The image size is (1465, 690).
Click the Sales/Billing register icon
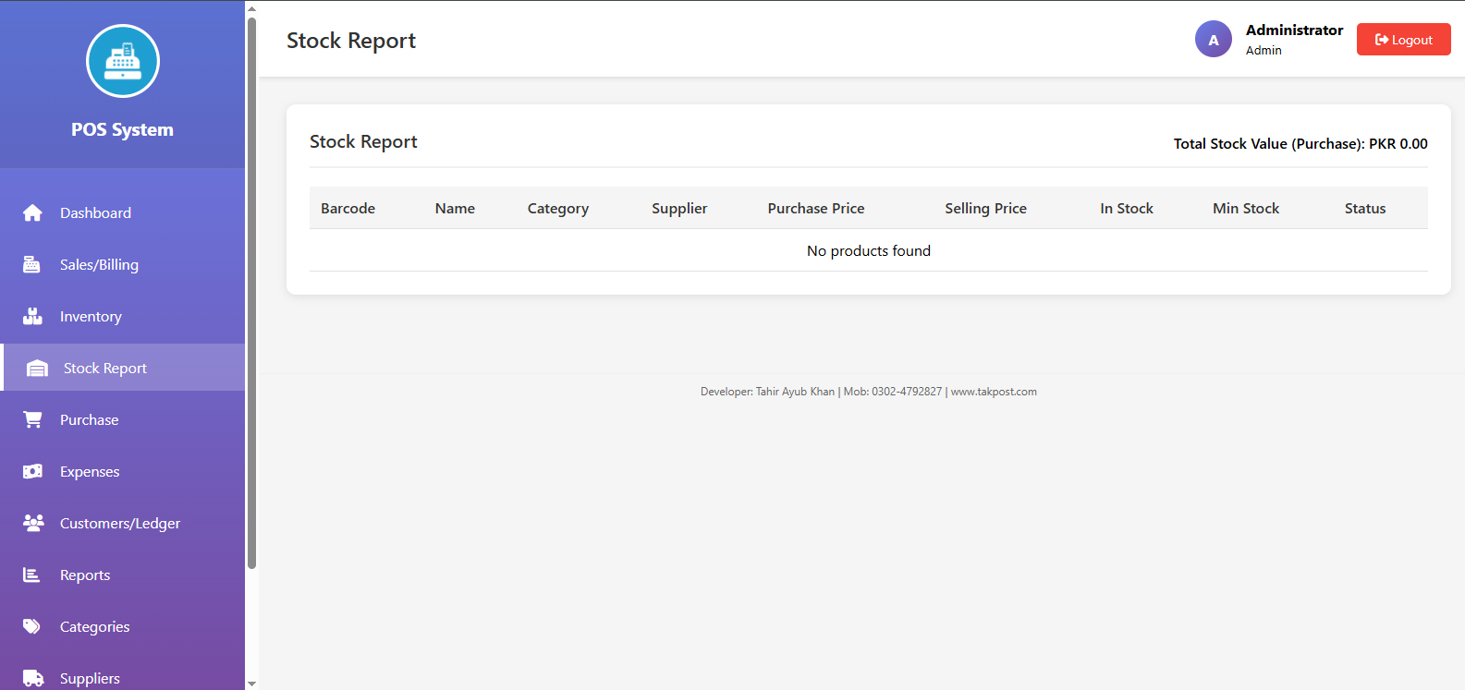pyautogui.click(x=31, y=265)
